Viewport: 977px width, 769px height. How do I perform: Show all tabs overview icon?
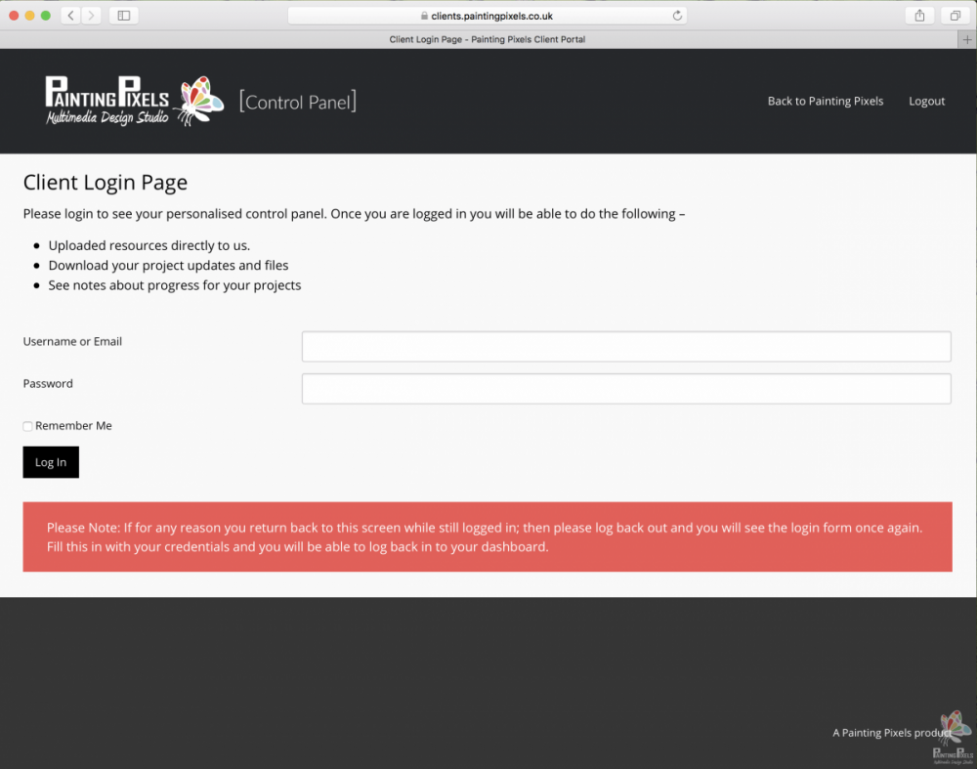[954, 16]
